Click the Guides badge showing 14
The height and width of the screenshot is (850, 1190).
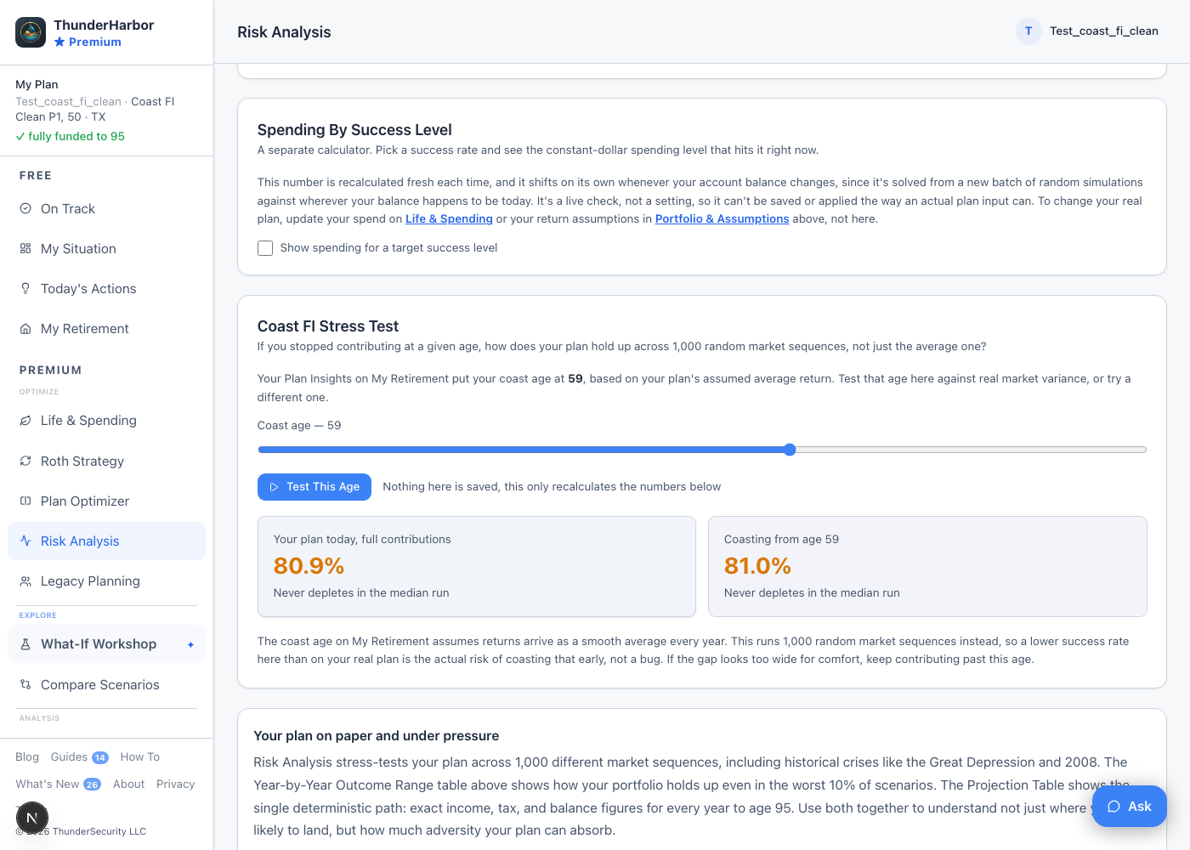point(100,757)
